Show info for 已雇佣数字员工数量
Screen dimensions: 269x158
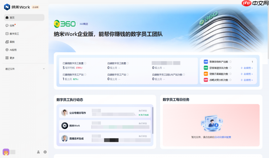[85, 63]
